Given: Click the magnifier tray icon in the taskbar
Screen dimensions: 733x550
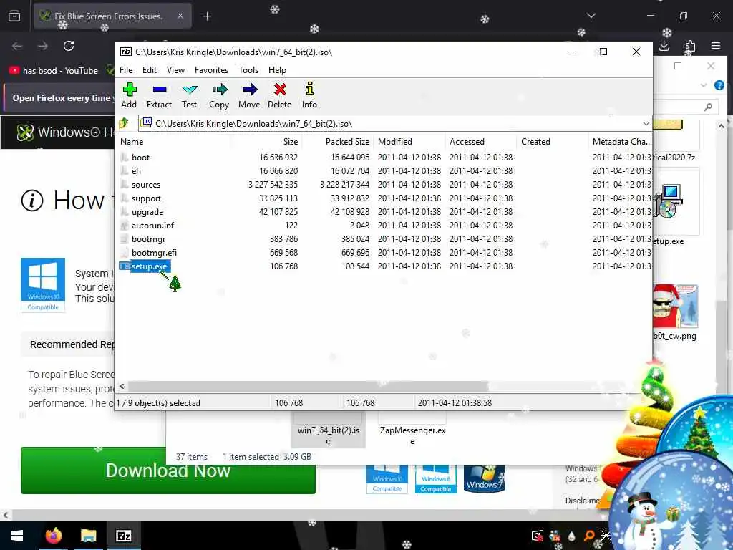Looking at the screenshot, I should pos(589,536).
